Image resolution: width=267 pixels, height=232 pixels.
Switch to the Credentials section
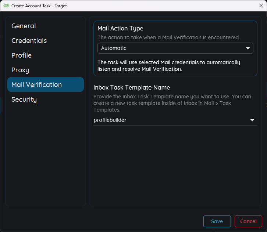29,41
